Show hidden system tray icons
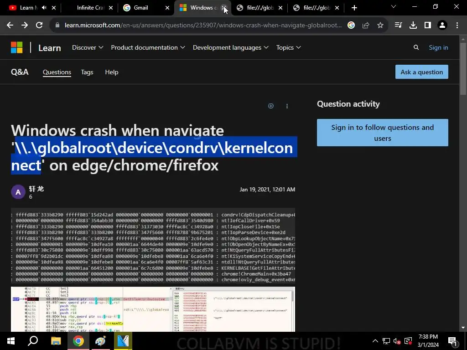The width and height of the screenshot is (467, 350). tap(375, 341)
